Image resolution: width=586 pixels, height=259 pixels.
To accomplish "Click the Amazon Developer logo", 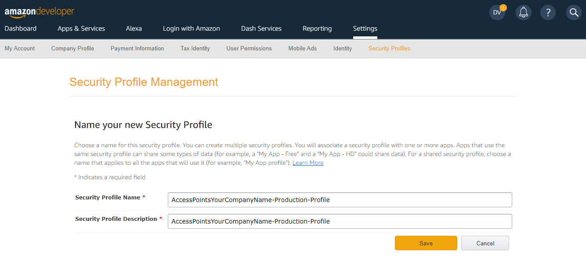I will tap(39, 12).
